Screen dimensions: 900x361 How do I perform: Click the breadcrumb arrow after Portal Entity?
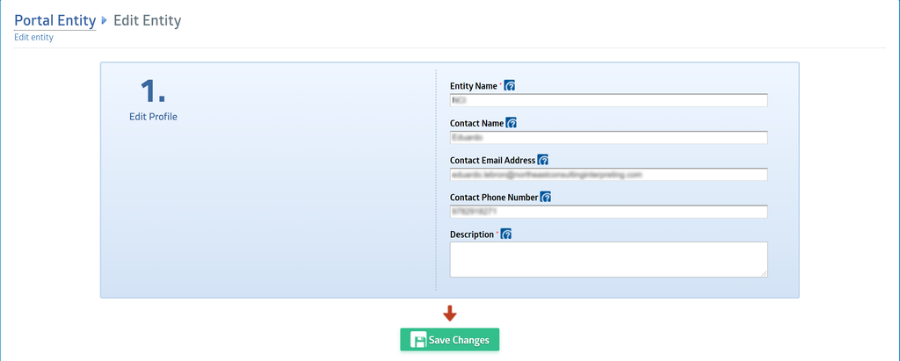[105, 20]
